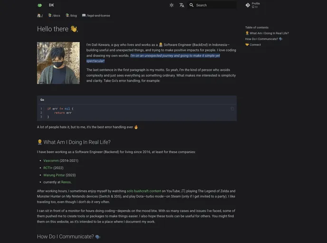The height and width of the screenshot is (243, 327).
Task: Jump to 'Connect' in table of contents
Action: tap(255, 45)
